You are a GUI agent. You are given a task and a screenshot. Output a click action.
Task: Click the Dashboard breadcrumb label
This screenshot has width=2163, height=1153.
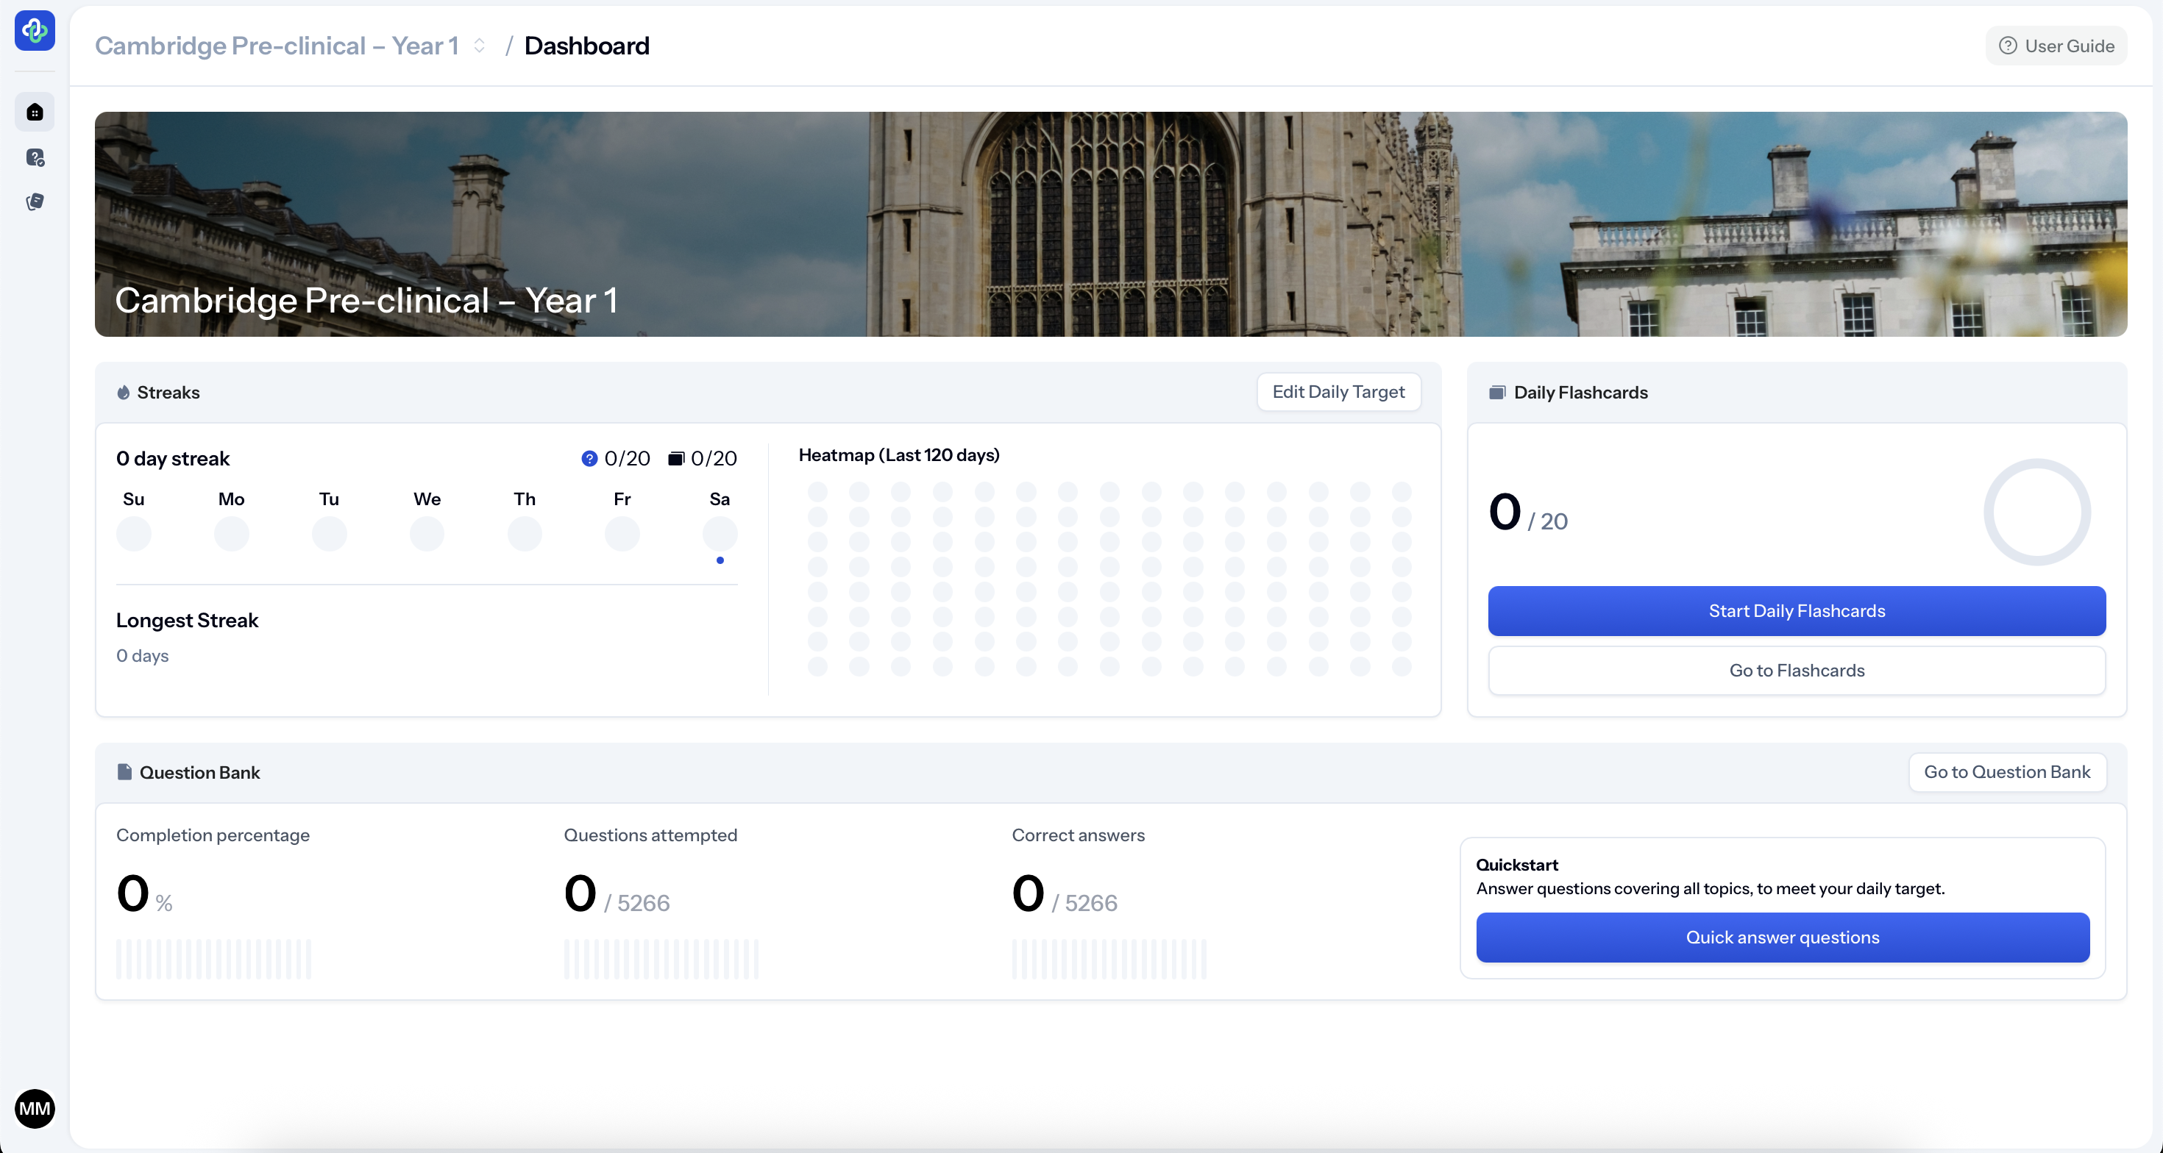point(586,46)
